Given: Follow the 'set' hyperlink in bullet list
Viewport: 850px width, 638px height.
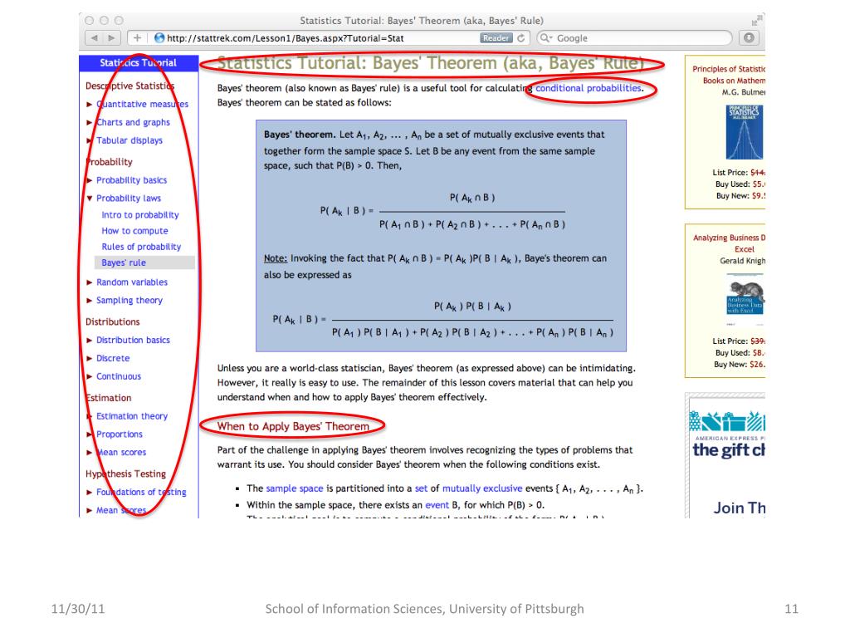Looking at the screenshot, I should tap(421, 488).
